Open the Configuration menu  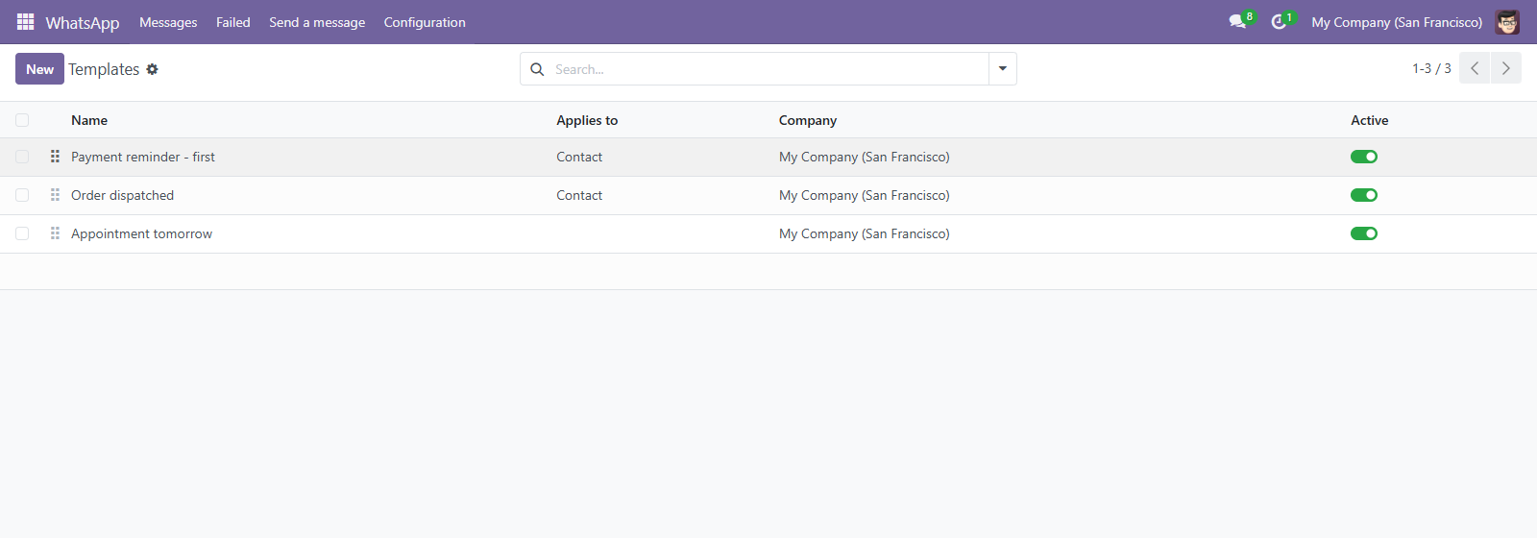tap(425, 22)
